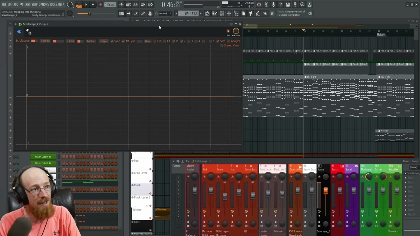Select the Master mixer track
The width and height of the screenshot is (420, 236).
tap(193, 169)
